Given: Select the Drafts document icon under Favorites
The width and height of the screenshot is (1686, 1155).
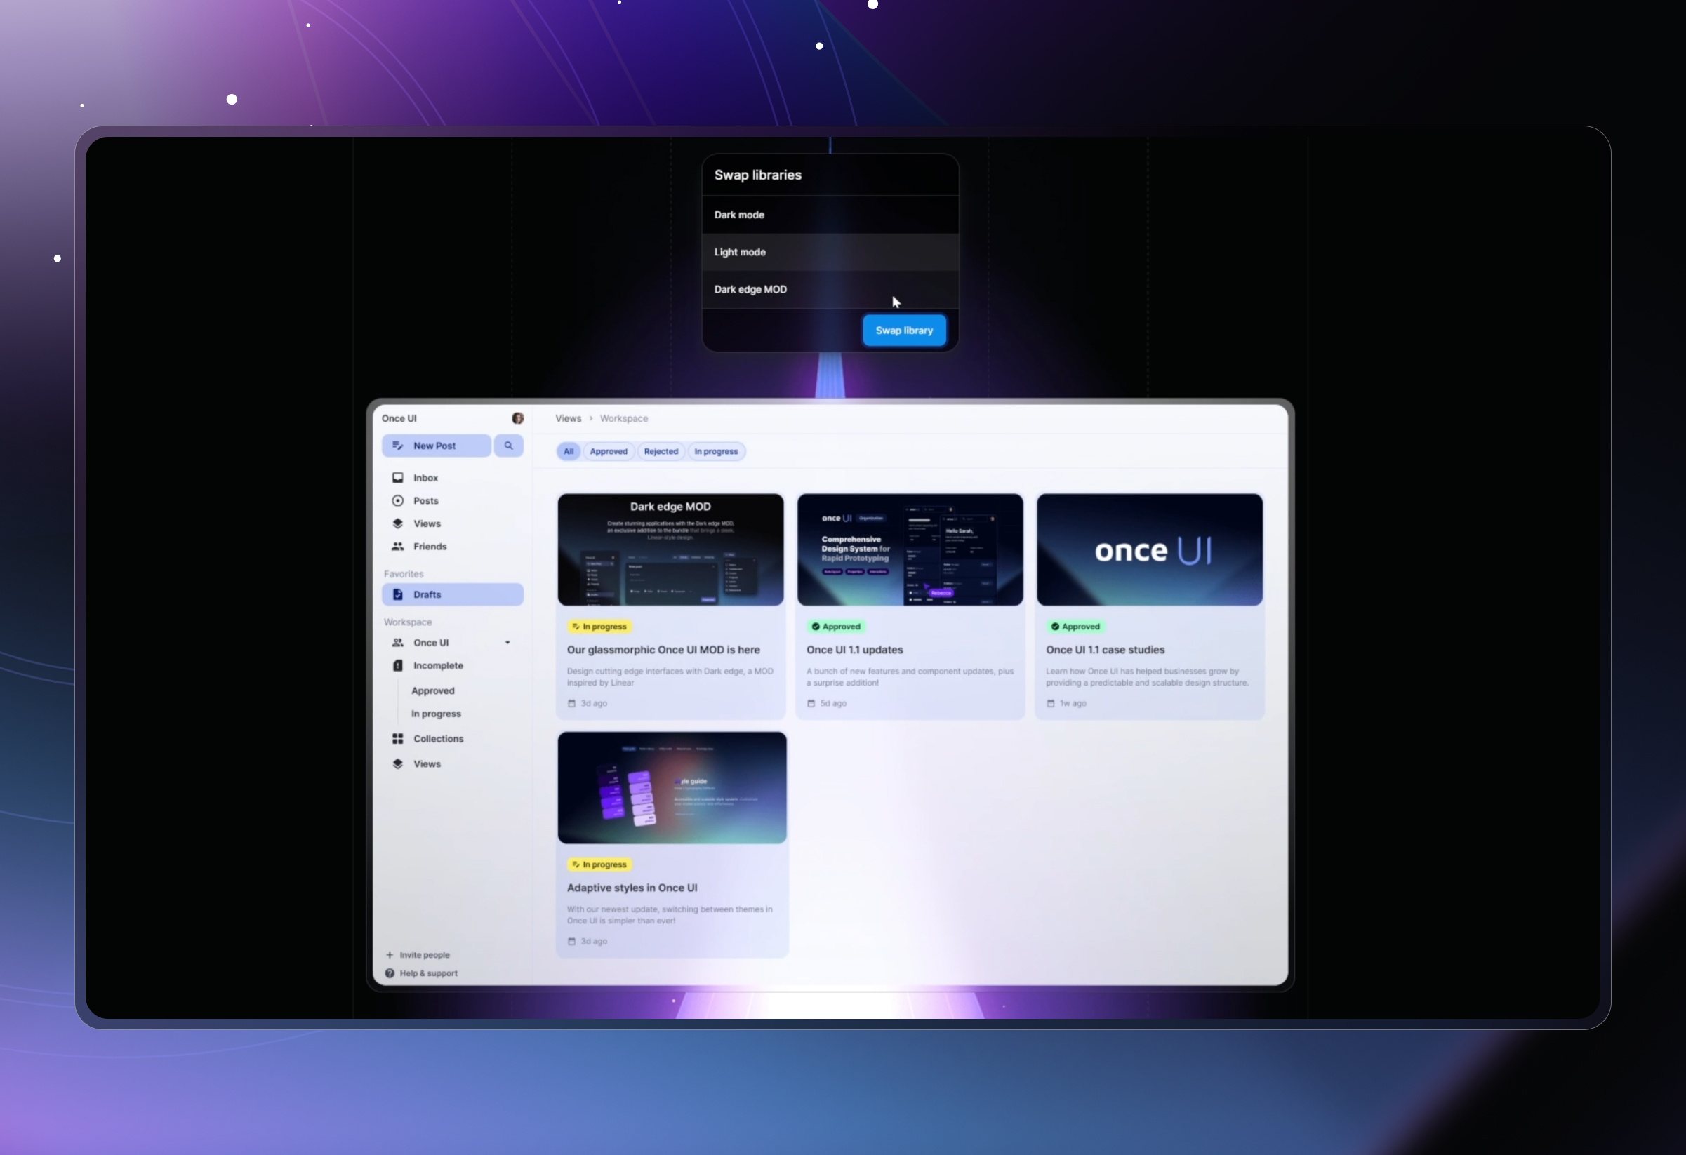Looking at the screenshot, I should 397,594.
